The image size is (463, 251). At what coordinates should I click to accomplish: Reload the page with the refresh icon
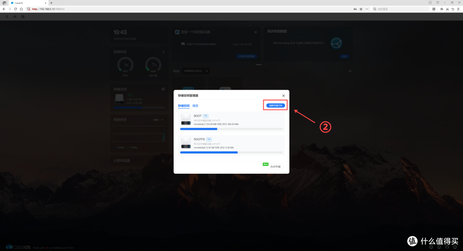(15, 9)
